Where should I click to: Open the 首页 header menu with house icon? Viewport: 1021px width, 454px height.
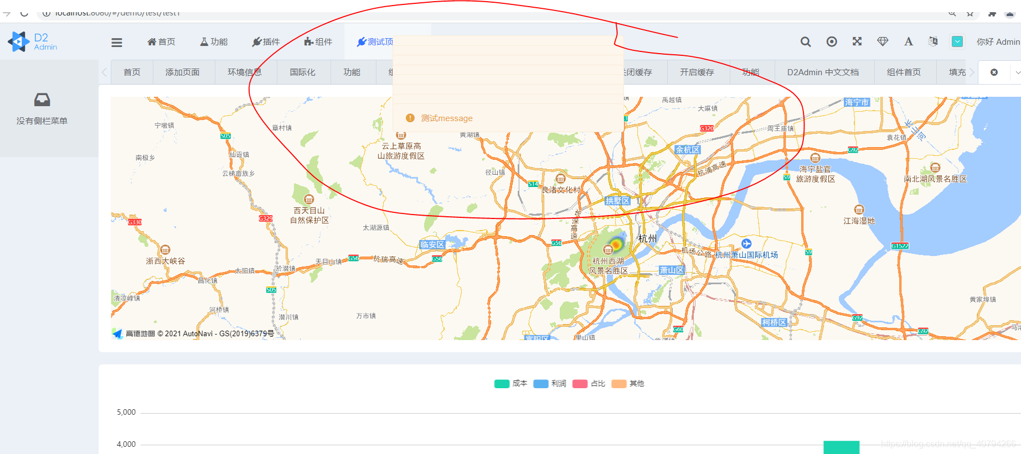[161, 42]
